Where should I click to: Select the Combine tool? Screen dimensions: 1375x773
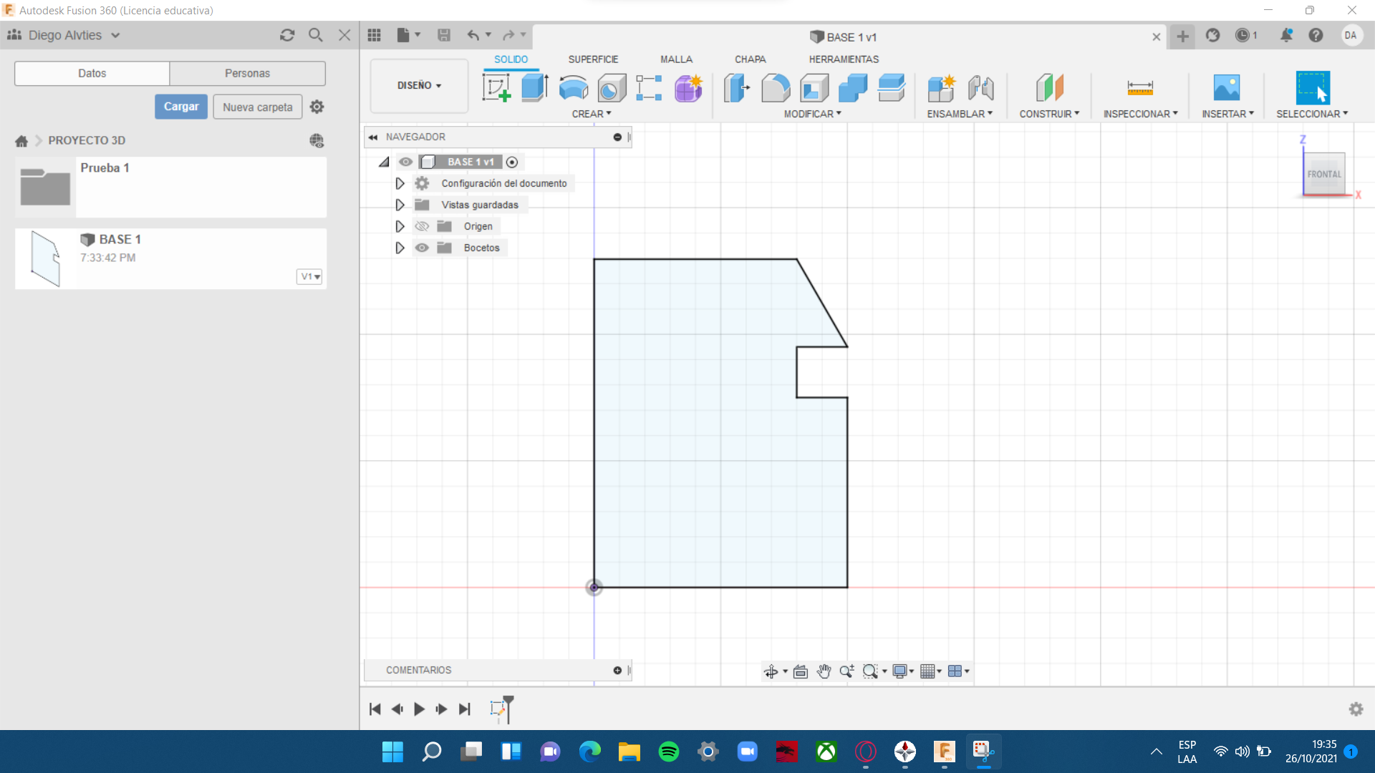point(853,88)
